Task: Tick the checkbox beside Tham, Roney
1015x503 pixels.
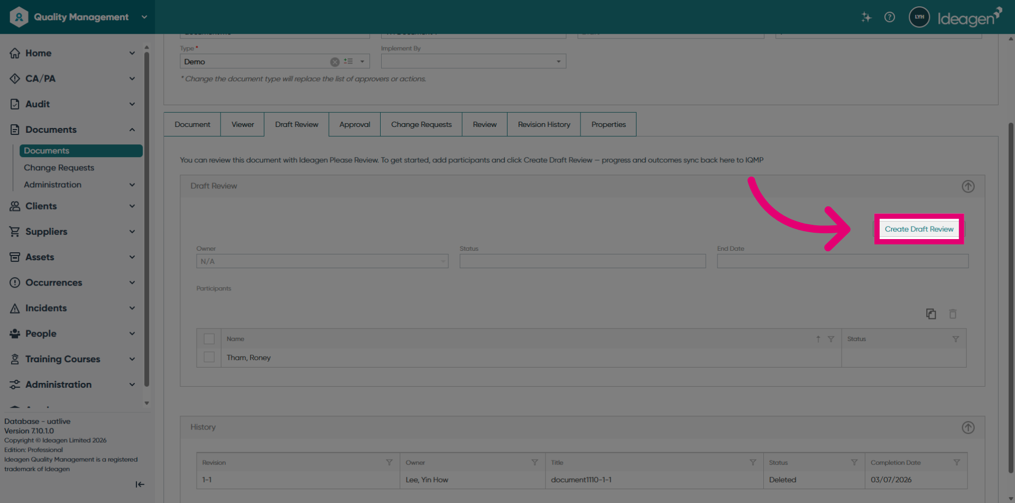Action: coord(209,358)
